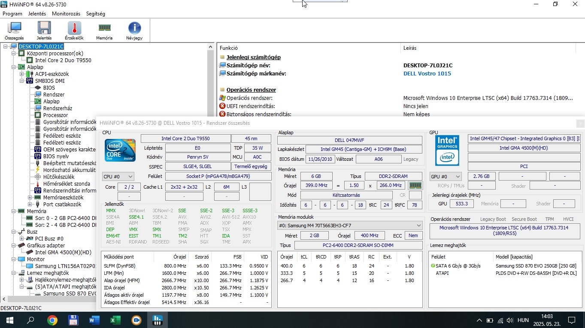Screen dimensions: 585x328
Task: Click the Beépített mutatóeszköz mouse icon
Action: tap(38, 163)
